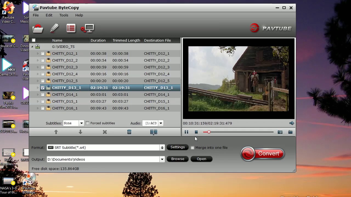Take a snapshot with camera icon
Screen dimensions: 351x197
(280, 132)
